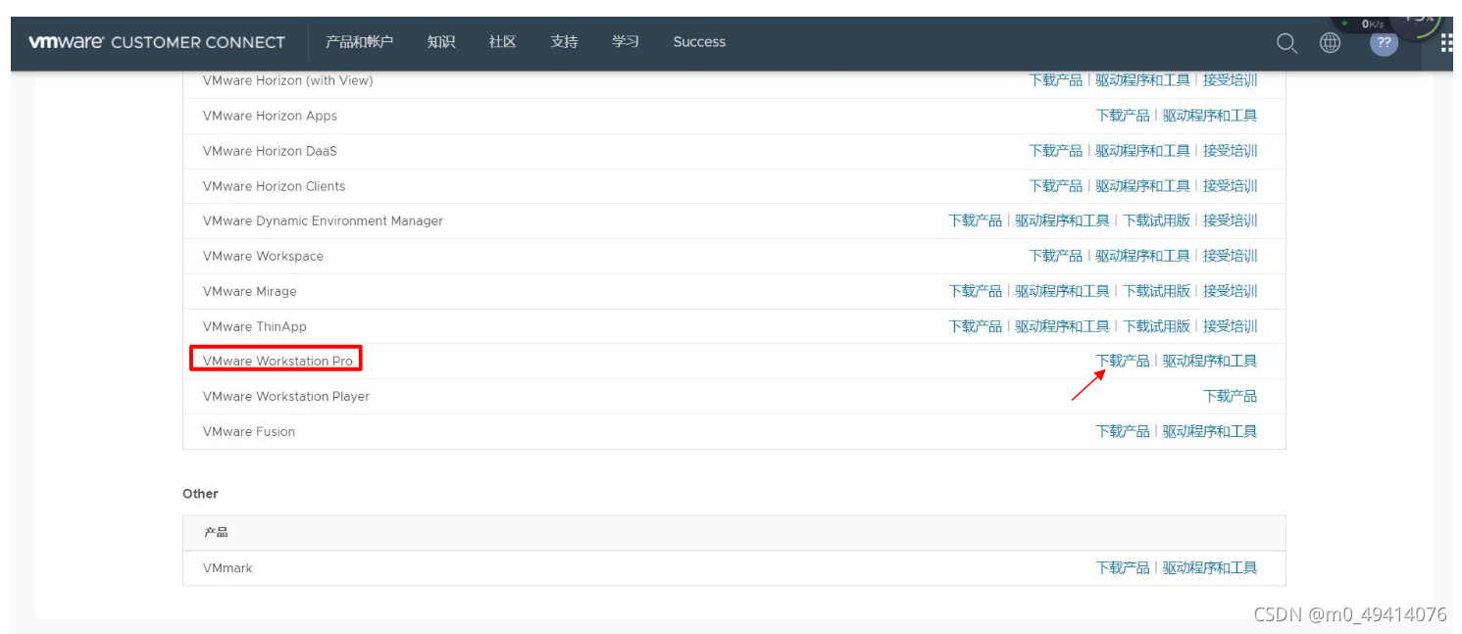
Task: Click 下载产品 for VMware Workspace
Action: click(x=1056, y=256)
